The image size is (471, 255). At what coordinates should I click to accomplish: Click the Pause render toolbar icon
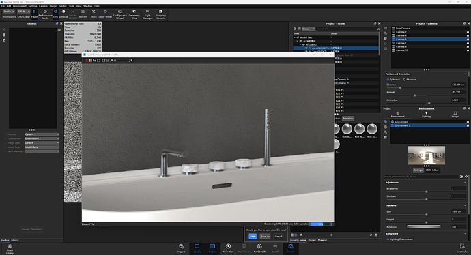[34, 14]
